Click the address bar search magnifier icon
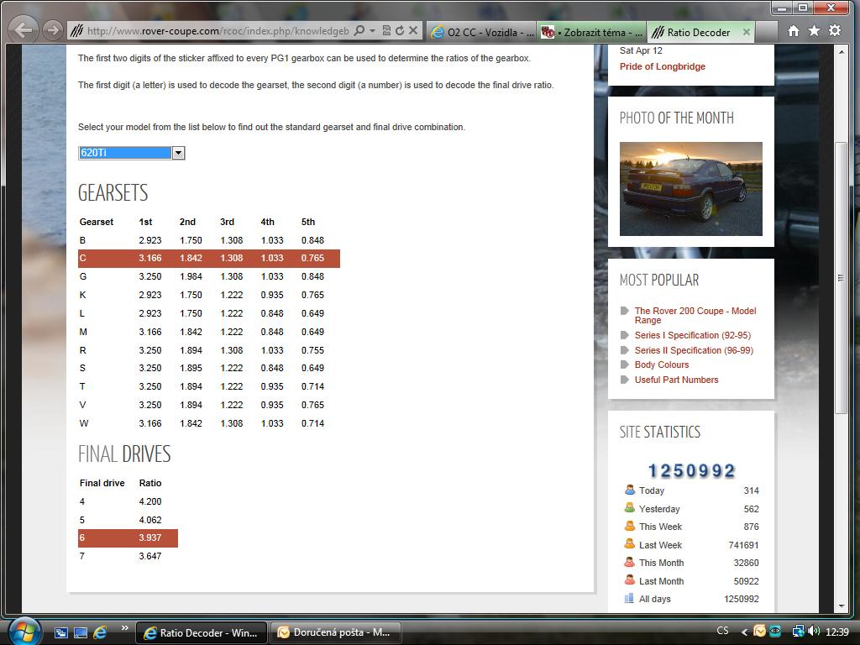This screenshot has width=860, height=645. [359, 31]
